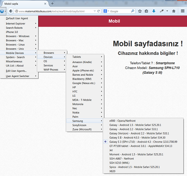The width and height of the screenshot is (187, 176).
Task: Bookmark this page with the star icon
Action: pyautogui.click(x=140, y=11)
